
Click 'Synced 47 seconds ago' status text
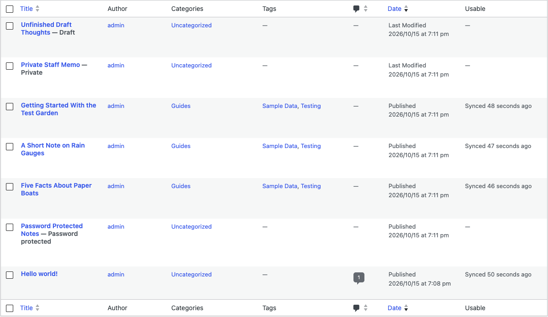[x=498, y=146]
